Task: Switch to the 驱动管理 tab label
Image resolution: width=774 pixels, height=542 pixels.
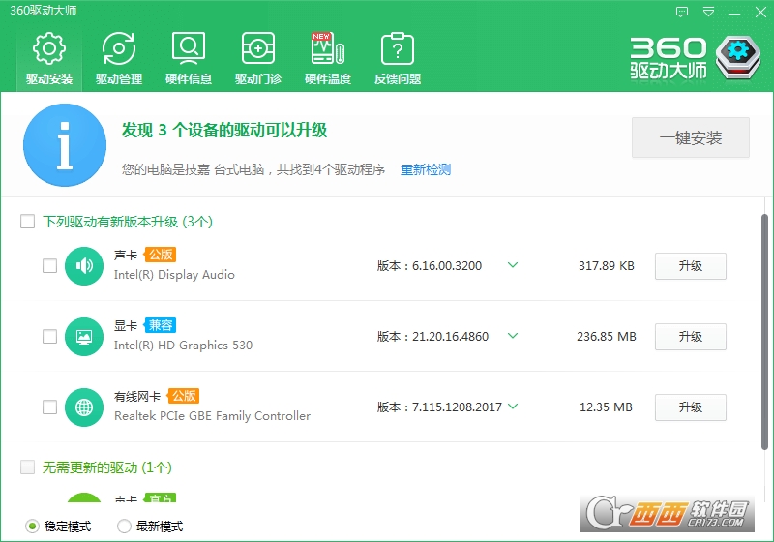Action: 119,79
